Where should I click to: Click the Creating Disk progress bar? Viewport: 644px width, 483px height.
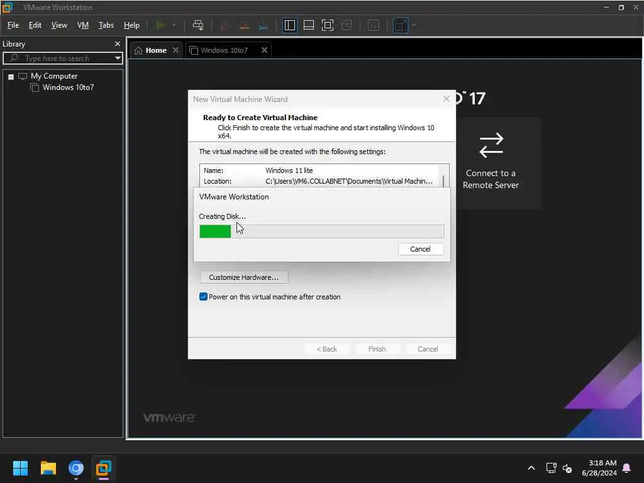321,231
